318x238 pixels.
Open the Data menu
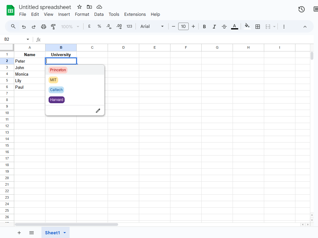[99, 14]
